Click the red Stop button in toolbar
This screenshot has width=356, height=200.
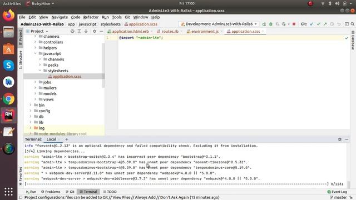pos(294,24)
